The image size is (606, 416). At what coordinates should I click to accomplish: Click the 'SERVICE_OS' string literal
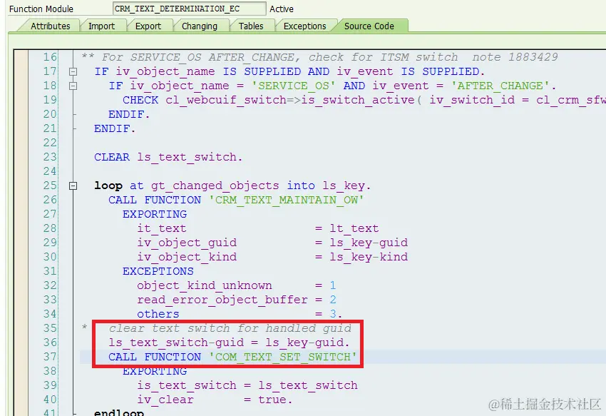tap(293, 86)
